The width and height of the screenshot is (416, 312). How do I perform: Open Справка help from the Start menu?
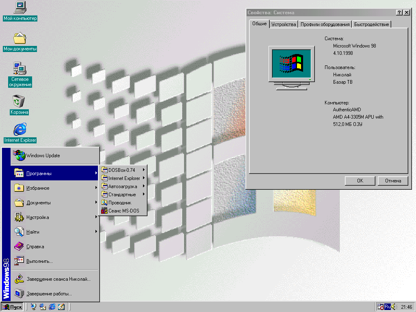click(x=55, y=247)
